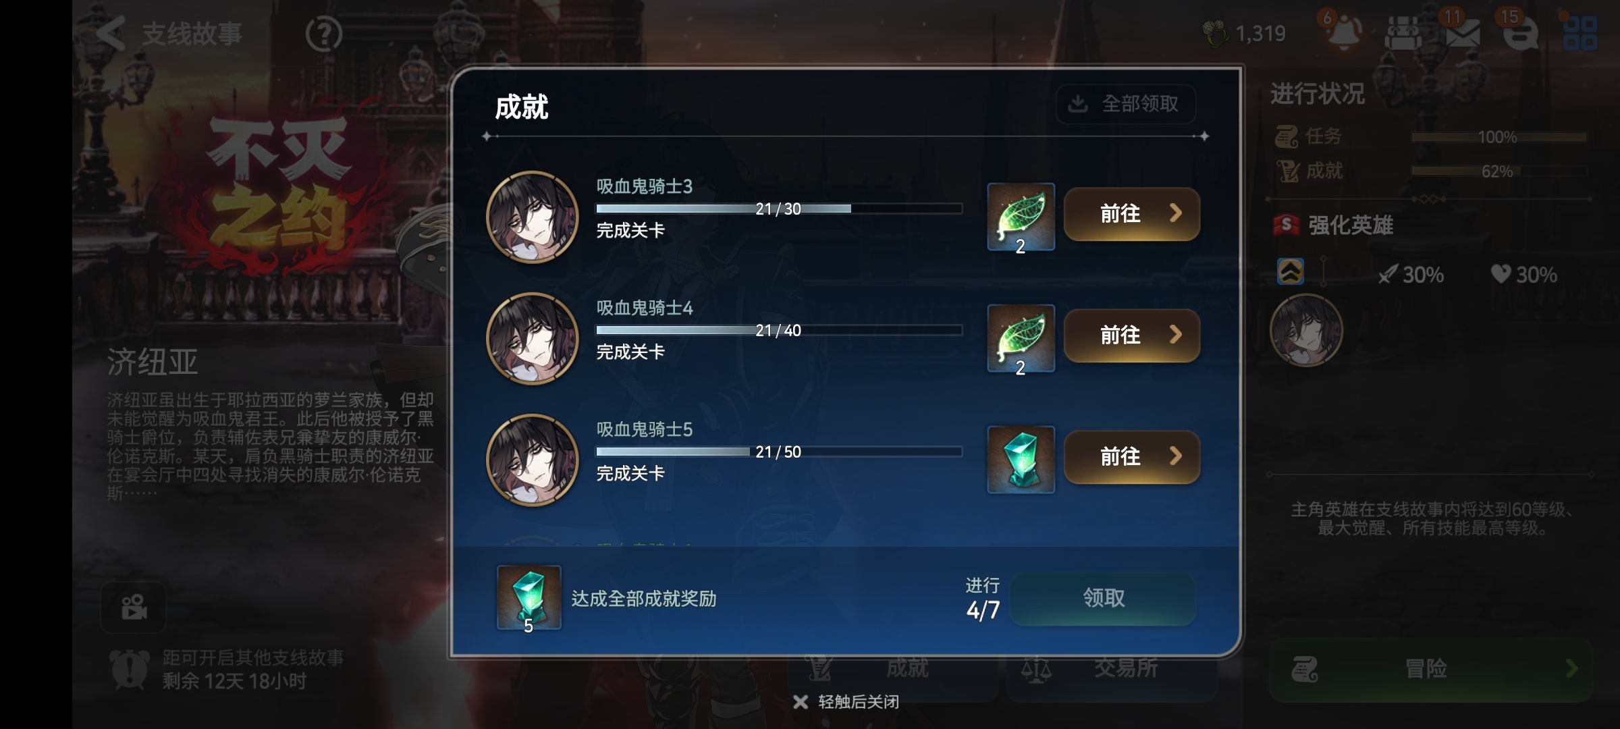1620x729 pixels.
Task: Tap the leaf reward icon for 吸血鬼骑士3
Action: click(x=1021, y=217)
